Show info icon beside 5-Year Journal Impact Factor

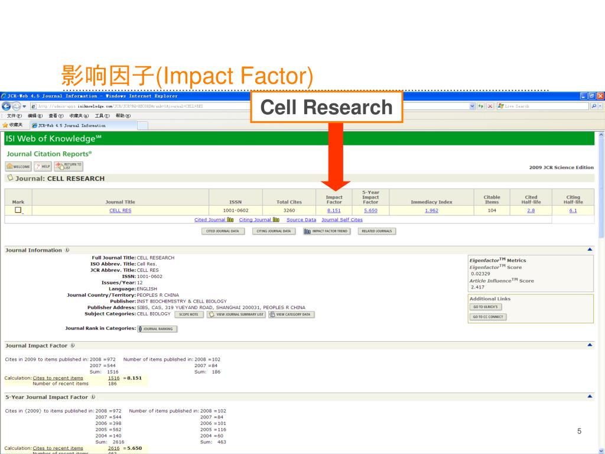click(x=93, y=397)
